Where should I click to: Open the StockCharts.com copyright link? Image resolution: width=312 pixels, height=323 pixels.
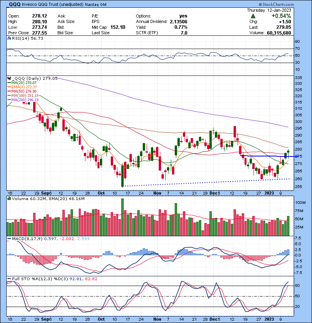[276, 4]
